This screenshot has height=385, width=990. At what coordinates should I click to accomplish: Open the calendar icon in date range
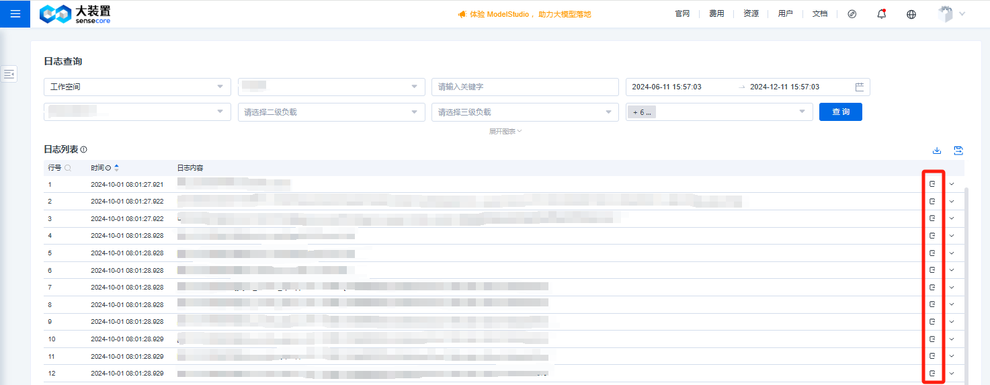pyautogui.click(x=860, y=87)
